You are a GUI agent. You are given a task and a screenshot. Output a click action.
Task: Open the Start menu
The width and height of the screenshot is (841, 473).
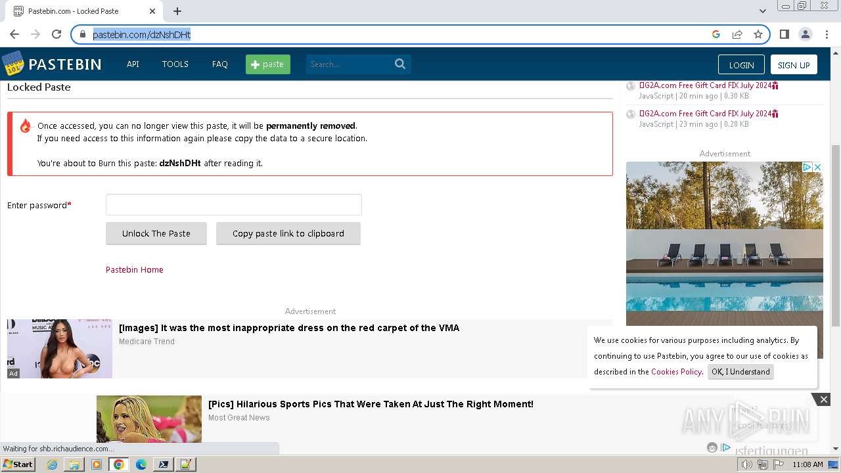tap(18, 464)
